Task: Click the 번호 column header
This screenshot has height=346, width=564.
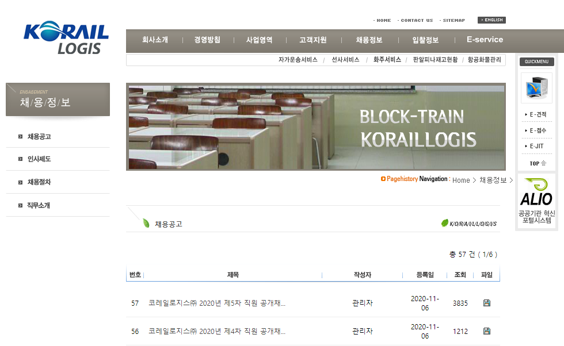Action: 135,275
